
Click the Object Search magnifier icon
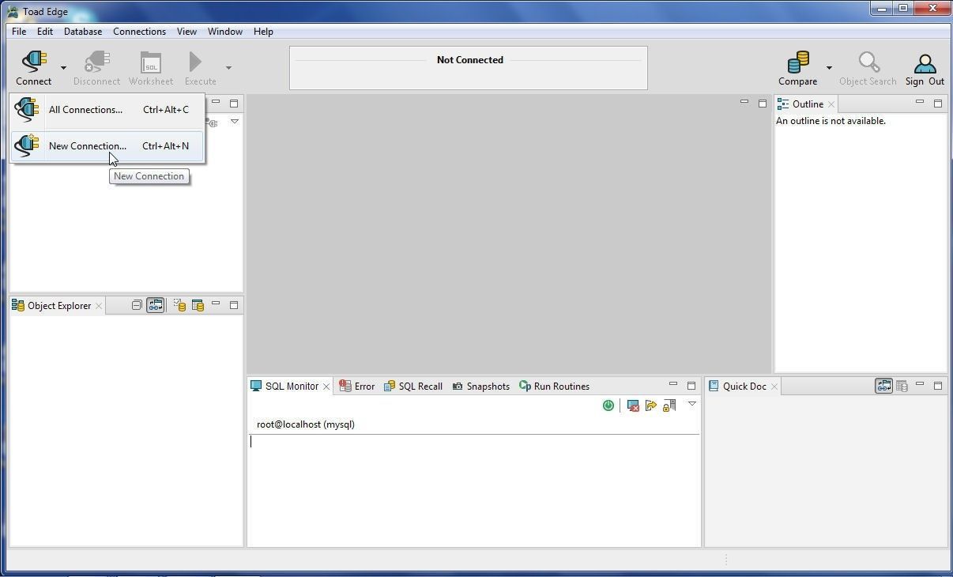point(868,62)
